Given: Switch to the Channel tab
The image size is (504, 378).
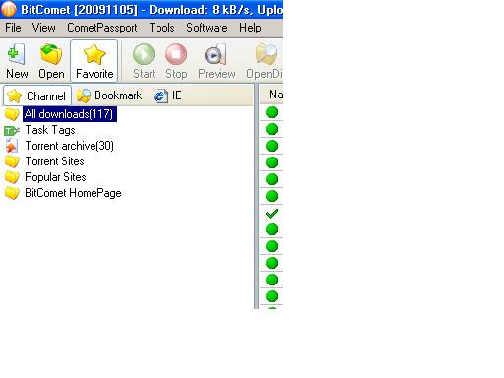Looking at the screenshot, I should pos(37,95).
